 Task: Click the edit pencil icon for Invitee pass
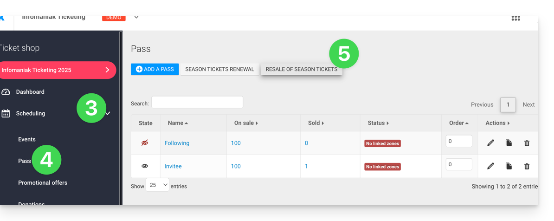(490, 166)
